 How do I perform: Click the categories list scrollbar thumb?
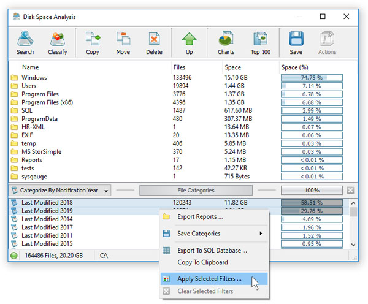tap(353, 212)
